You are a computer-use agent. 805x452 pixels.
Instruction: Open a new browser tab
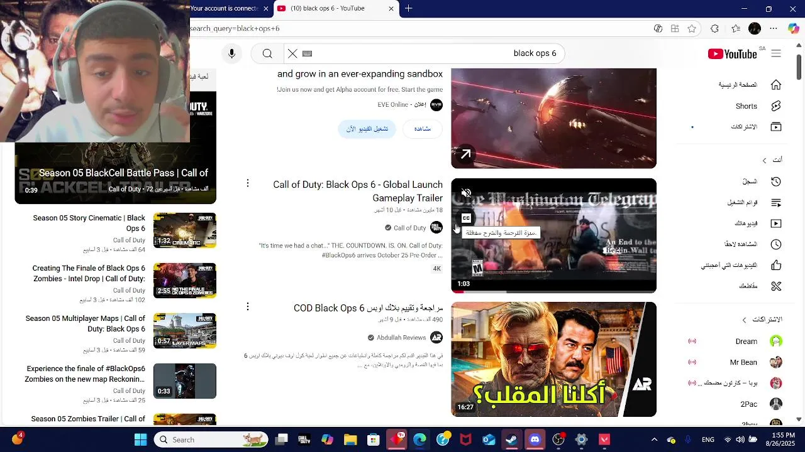(409, 8)
